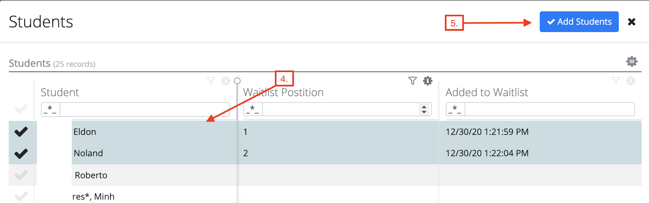Open the Students table settings gear
Screen dimensions: 649x203
632,61
